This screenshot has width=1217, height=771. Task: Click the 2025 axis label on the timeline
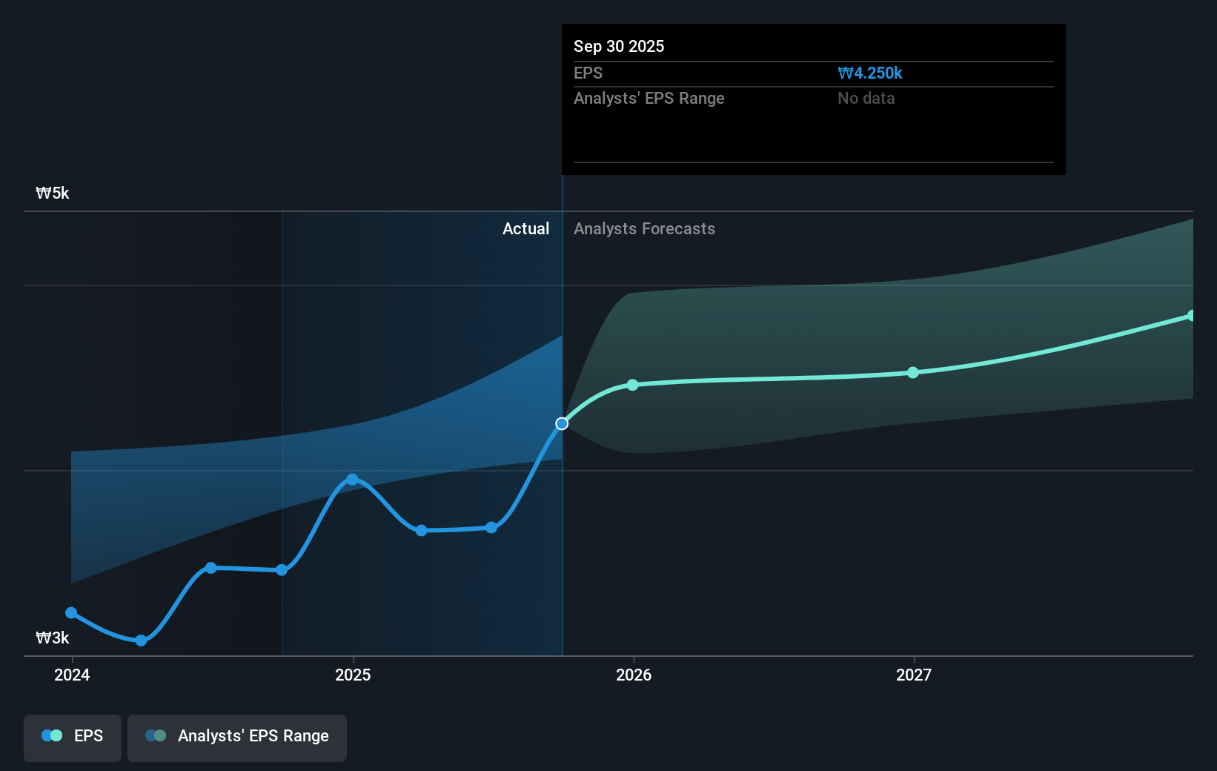353,675
